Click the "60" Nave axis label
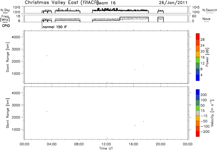Image resolution: width=217 pixels, height=150 pixels. tap(194, 16)
